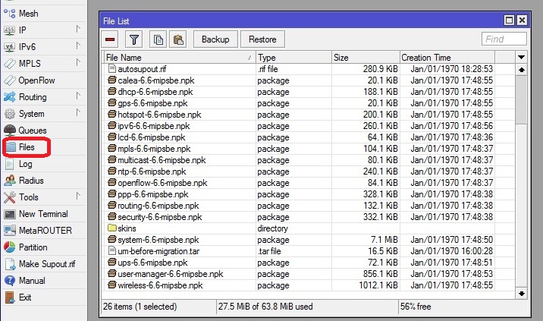Open the column selector dropdown arrow
This screenshot has width=543, height=321.
pyautogui.click(x=521, y=58)
